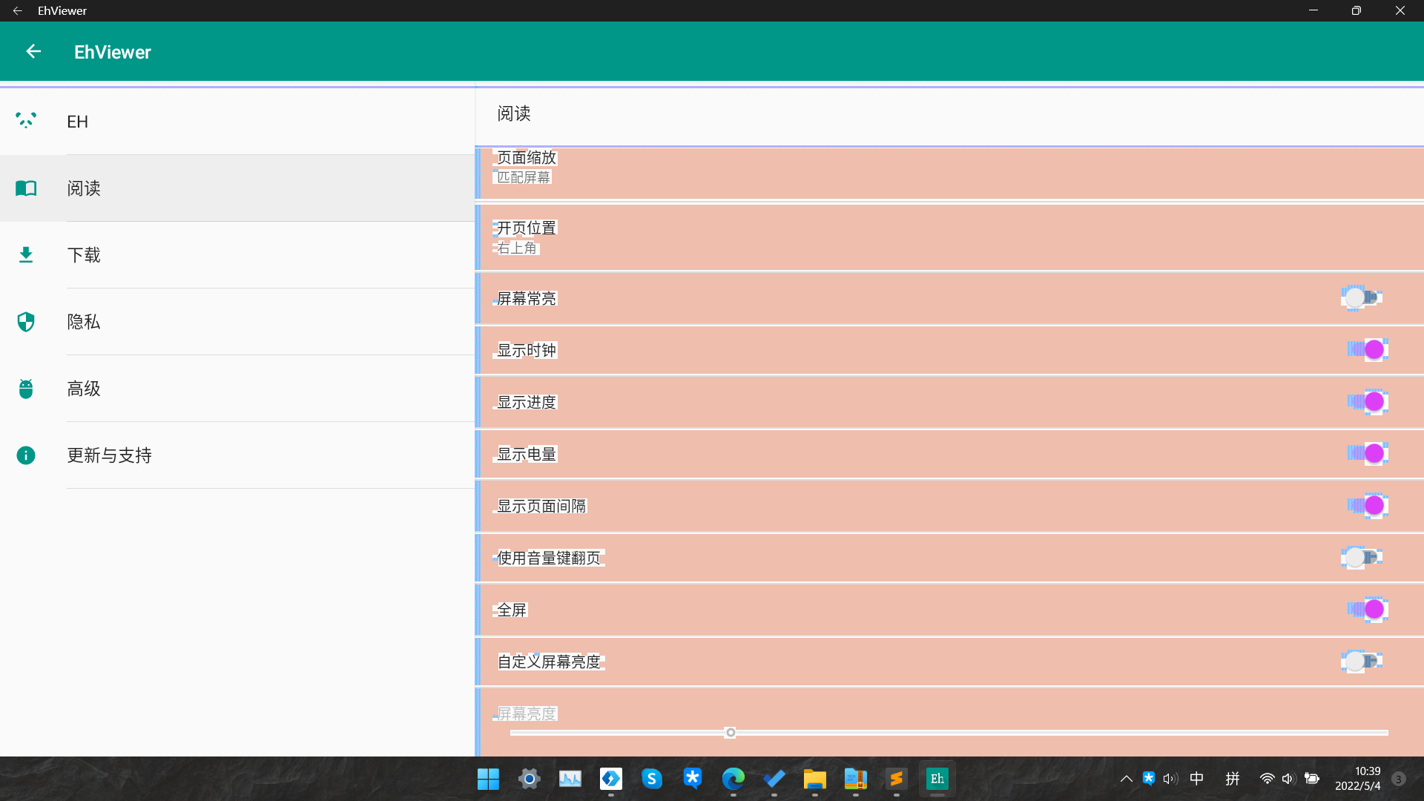The height and width of the screenshot is (801, 1424).
Task: Select the 下载 settings category
Action: (84, 255)
